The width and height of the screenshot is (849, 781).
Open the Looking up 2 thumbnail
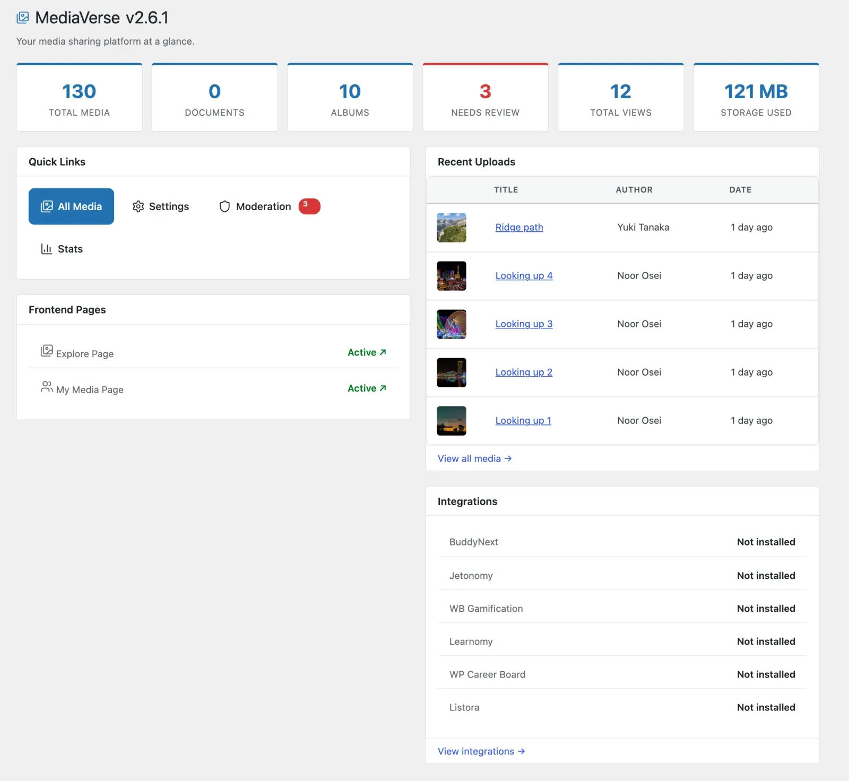click(x=452, y=372)
